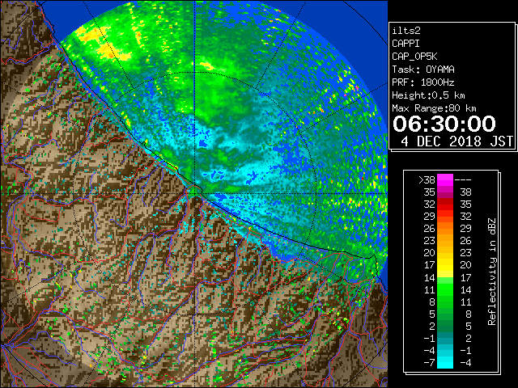Click the radar site at range-ring center
The image size is (518, 388).
[x=195, y=193]
